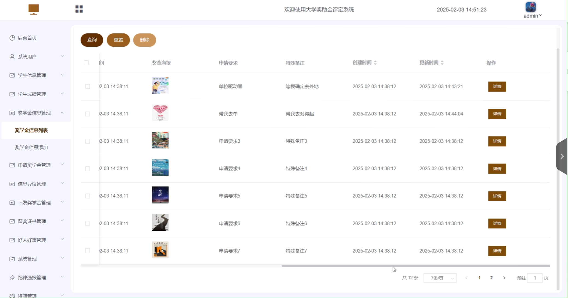Click sort arrows on 更新时间 column
This screenshot has height=298, width=568.
tap(442, 63)
